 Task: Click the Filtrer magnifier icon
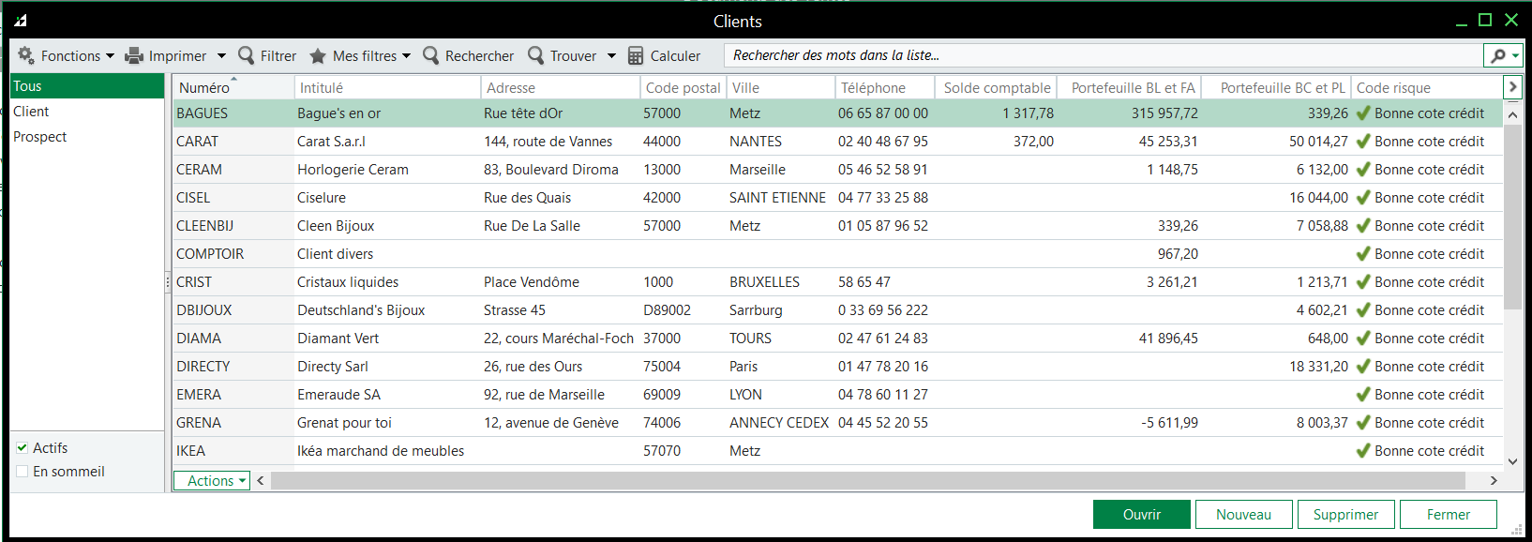coord(247,55)
